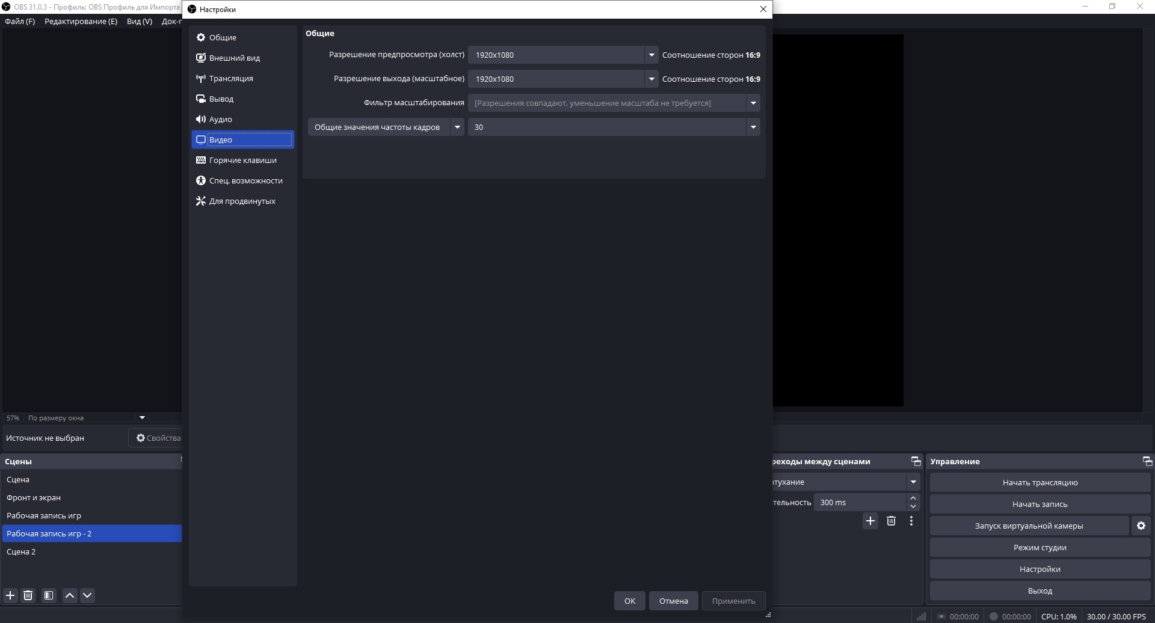The height and width of the screenshot is (623, 1155).
Task: Open transition options three-dot menu
Action: (911, 521)
